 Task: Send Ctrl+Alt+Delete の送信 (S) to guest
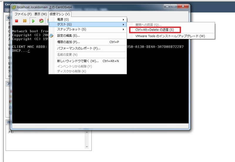(x=155, y=30)
